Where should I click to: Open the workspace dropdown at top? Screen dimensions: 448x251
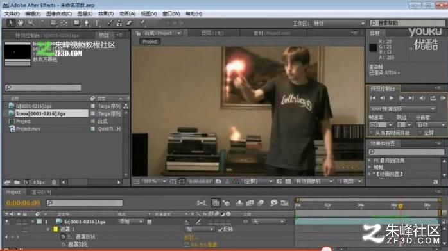(339, 23)
